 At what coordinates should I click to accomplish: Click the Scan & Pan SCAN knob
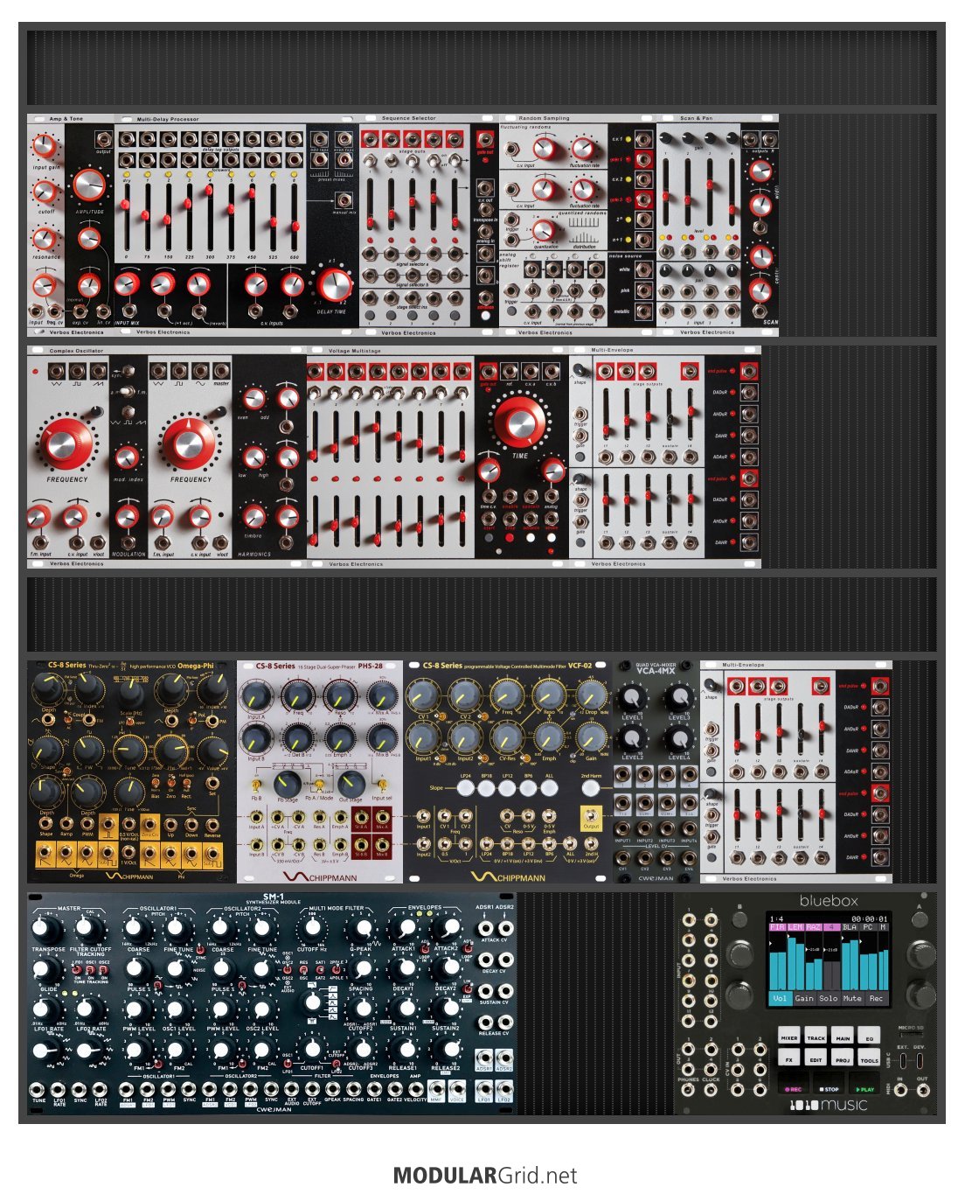761,291
